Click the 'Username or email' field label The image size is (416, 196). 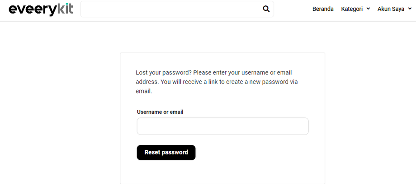pyautogui.click(x=160, y=112)
